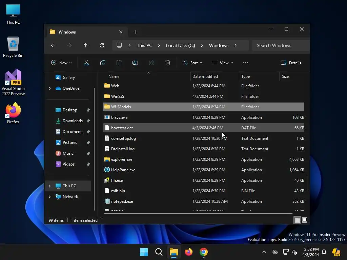The image size is (347, 260).
Task: Refresh the Windows folder view
Action: (102, 45)
